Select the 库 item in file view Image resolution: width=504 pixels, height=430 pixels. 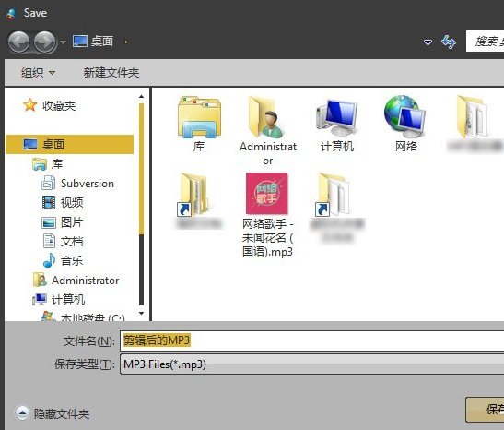click(199, 124)
